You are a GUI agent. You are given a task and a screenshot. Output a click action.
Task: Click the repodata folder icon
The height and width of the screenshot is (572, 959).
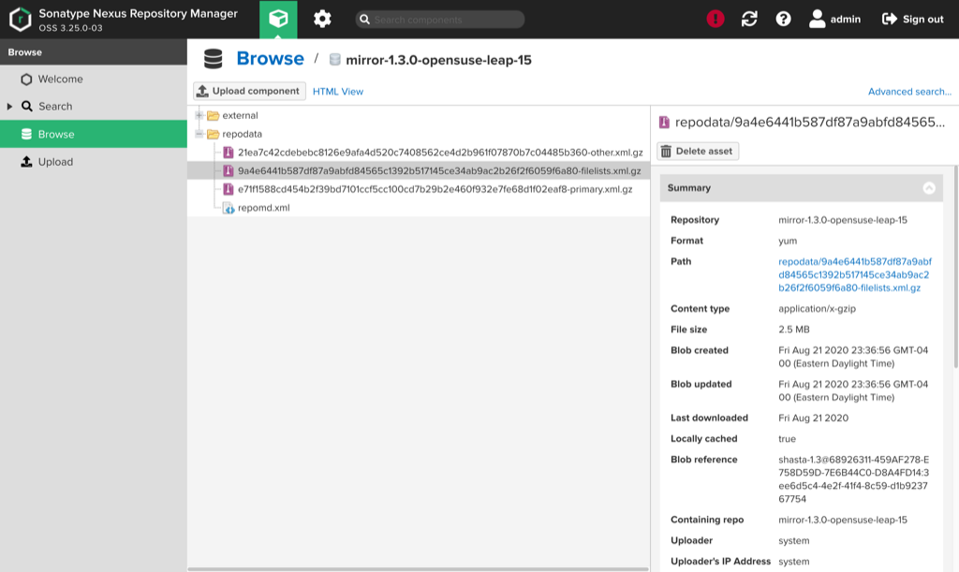tap(213, 134)
